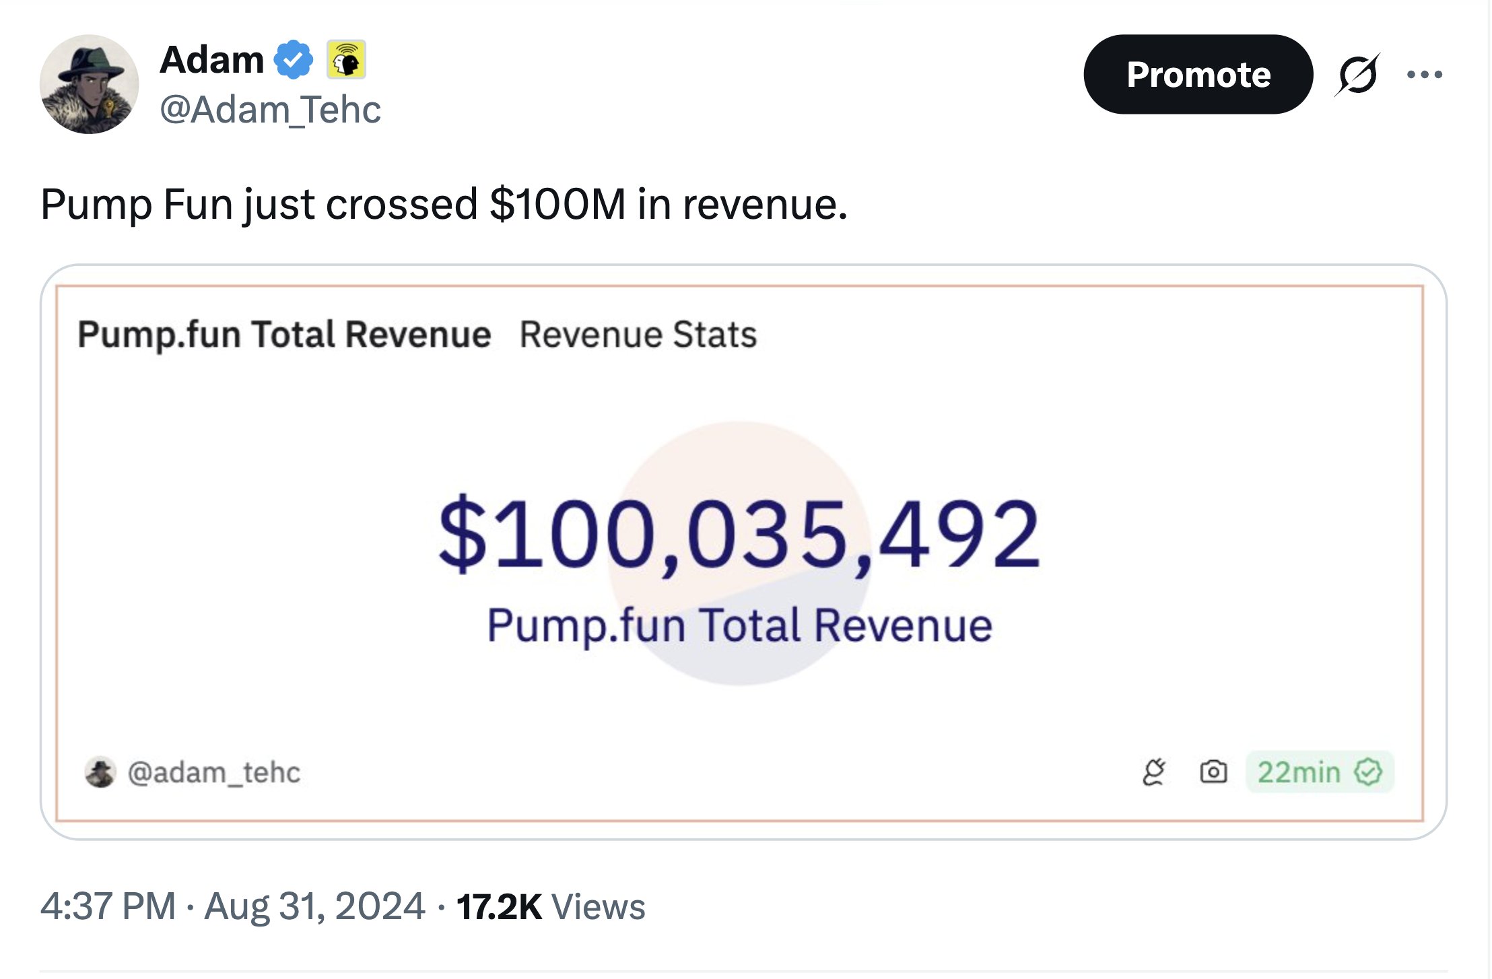Click the blue verified checkmark badge
1492x979 pixels.
(x=293, y=60)
